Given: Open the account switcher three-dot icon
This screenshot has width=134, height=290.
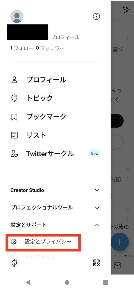Looking at the screenshot, I should pos(96,16).
